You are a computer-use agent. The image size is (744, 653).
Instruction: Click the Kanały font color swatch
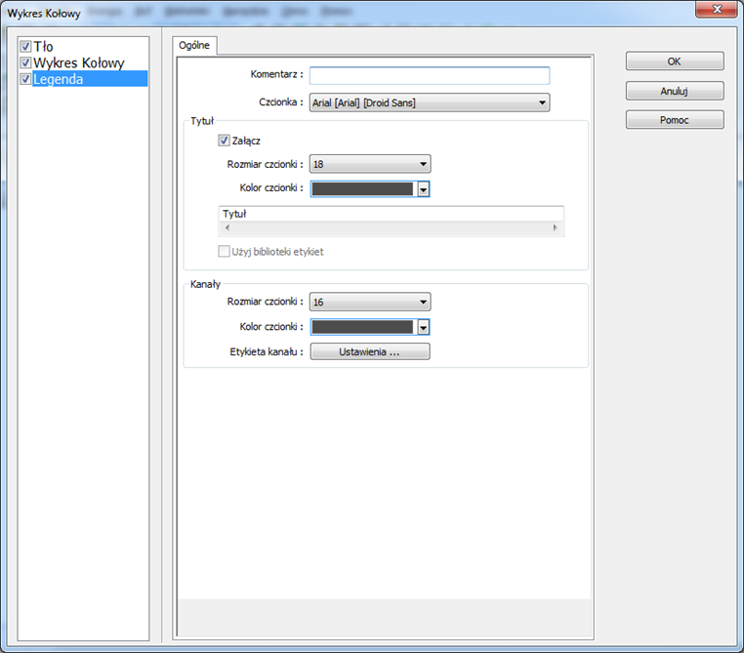coord(362,327)
